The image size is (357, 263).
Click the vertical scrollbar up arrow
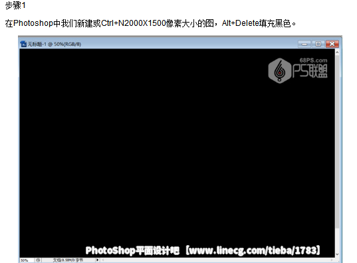click(x=337, y=52)
